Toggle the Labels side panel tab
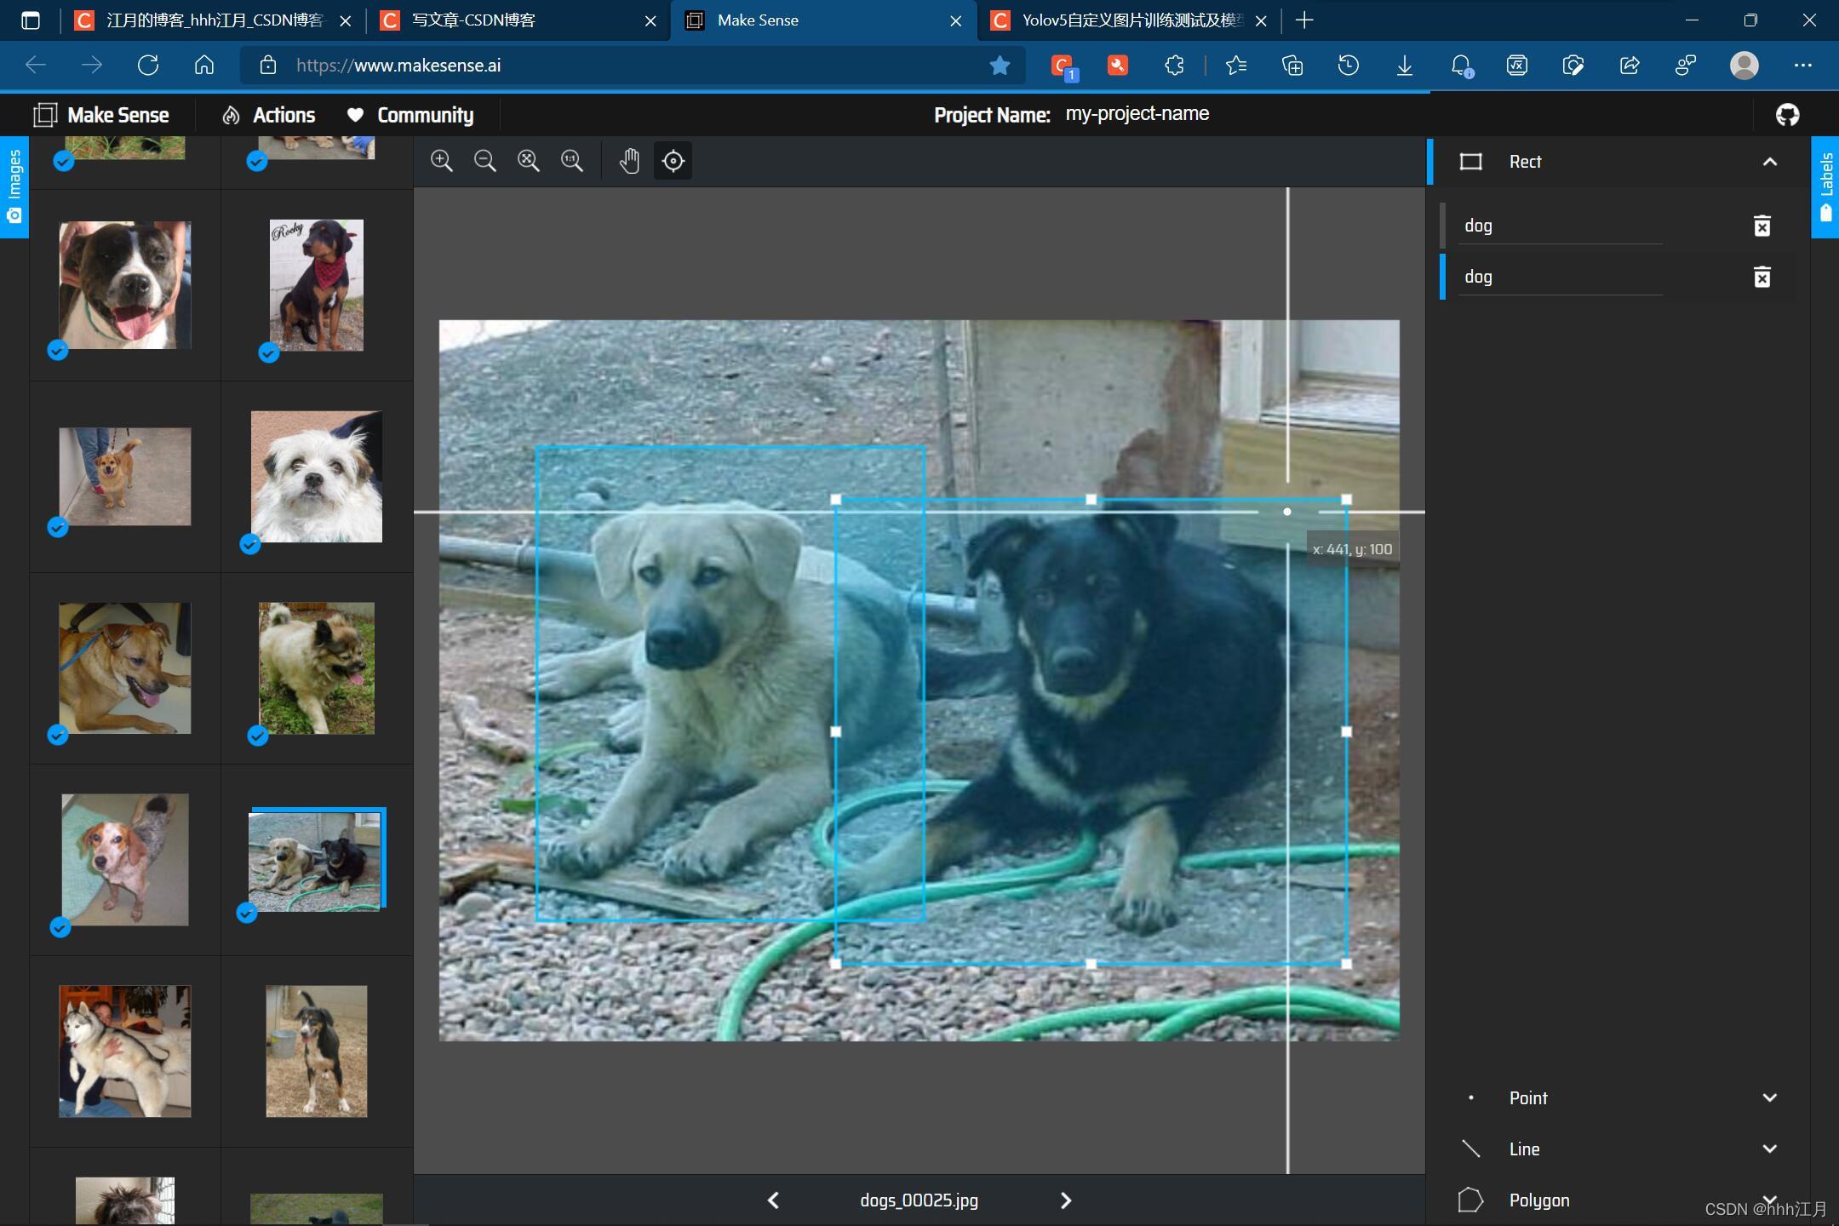Screen dimensions: 1839x1226 pos(1825,187)
